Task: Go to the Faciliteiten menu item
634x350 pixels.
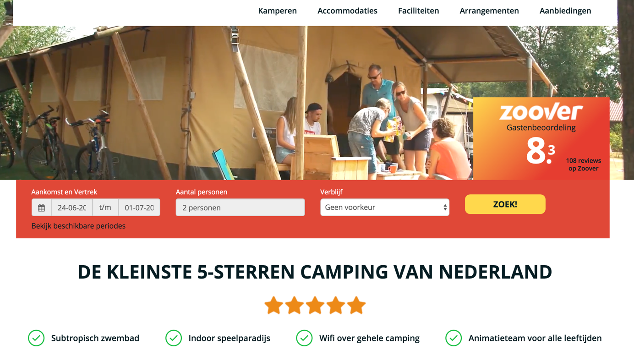Action: (418, 11)
